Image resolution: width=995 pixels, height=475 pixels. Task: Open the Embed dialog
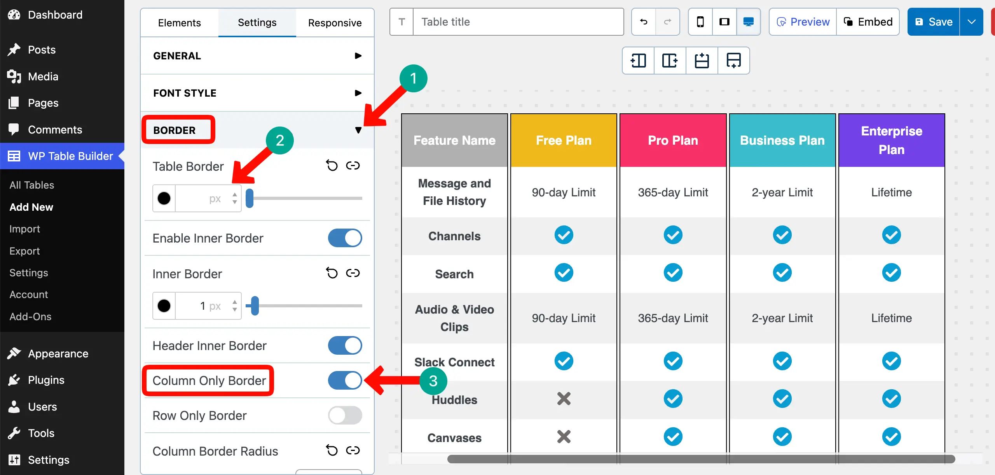click(x=868, y=22)
